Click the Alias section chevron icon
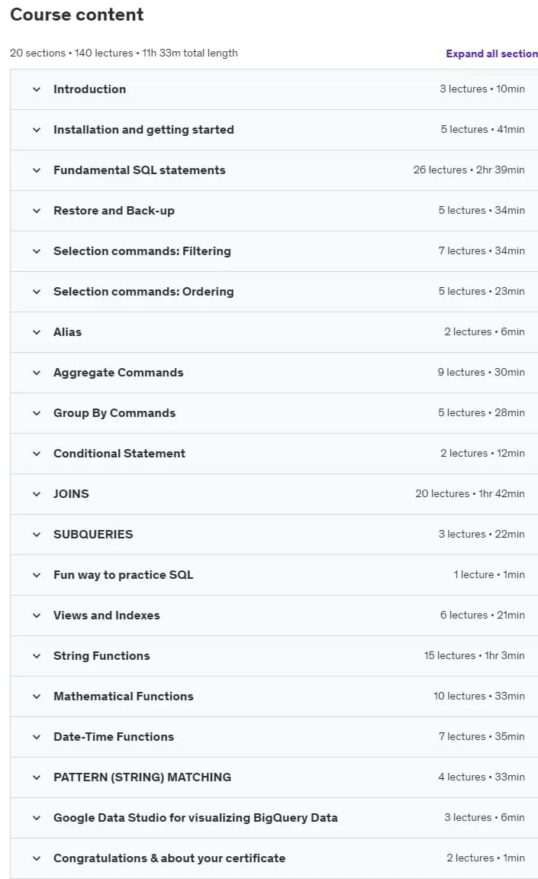538x879 pixels. tap(37, 332)
